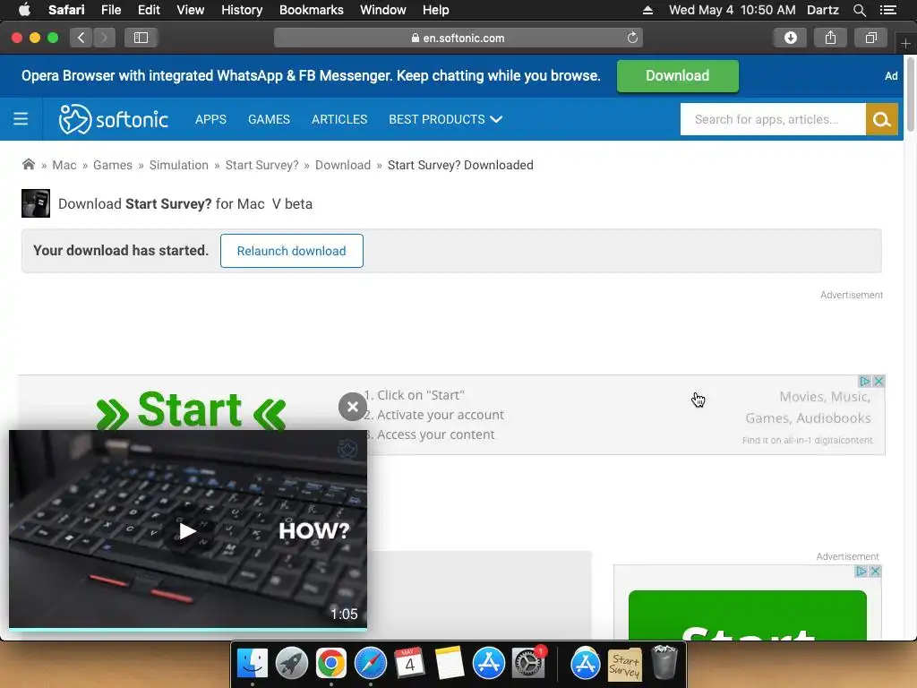Open GAMES in Softonic navigation

click(x=269, y=119)
